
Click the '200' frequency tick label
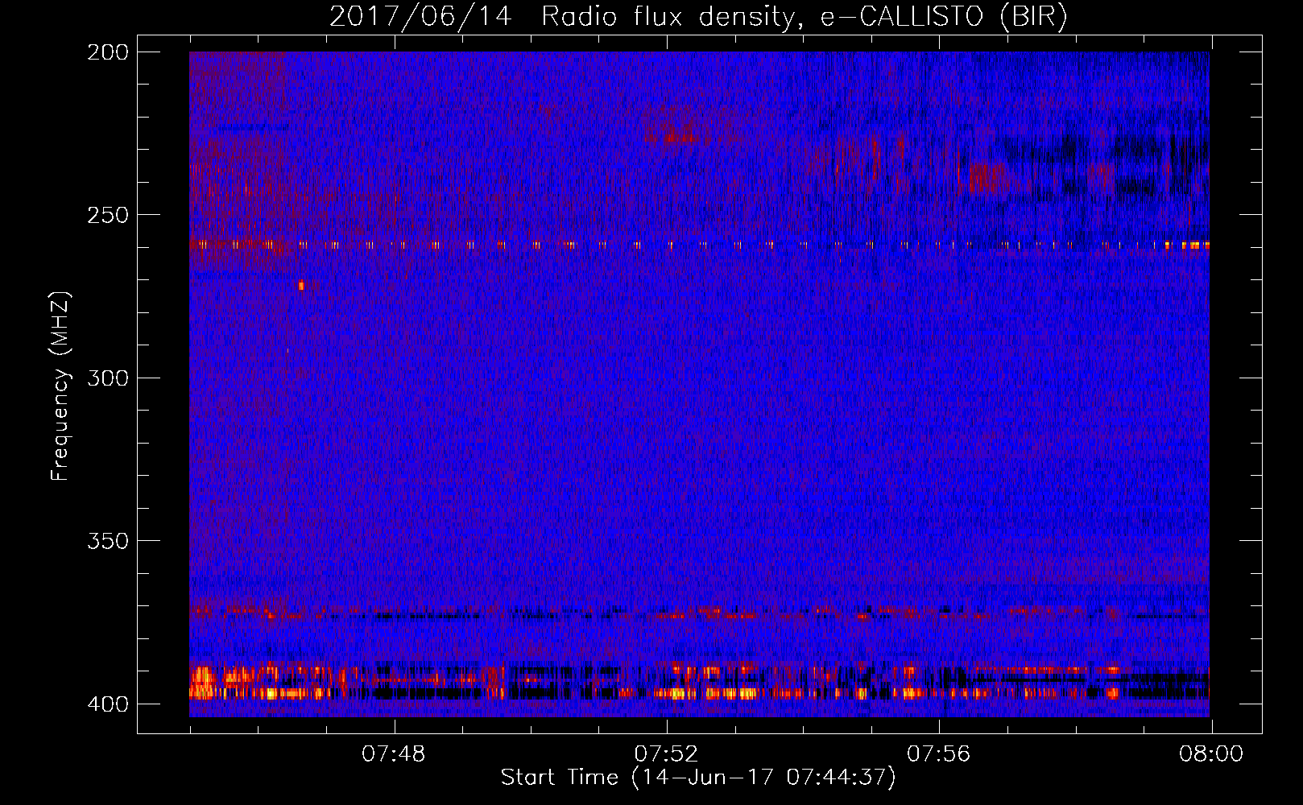(x=108, y=52)
